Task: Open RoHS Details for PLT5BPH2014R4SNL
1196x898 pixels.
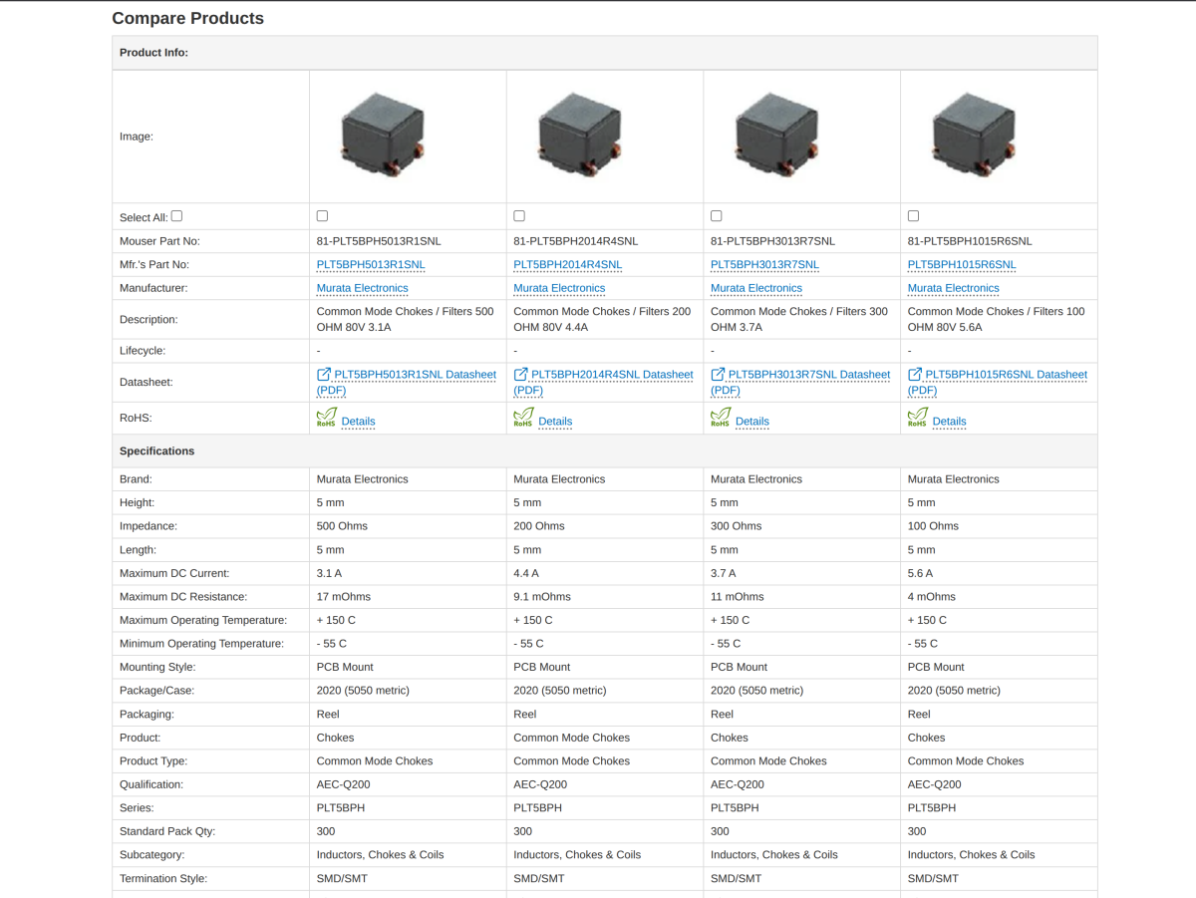Action: point(555,422)
